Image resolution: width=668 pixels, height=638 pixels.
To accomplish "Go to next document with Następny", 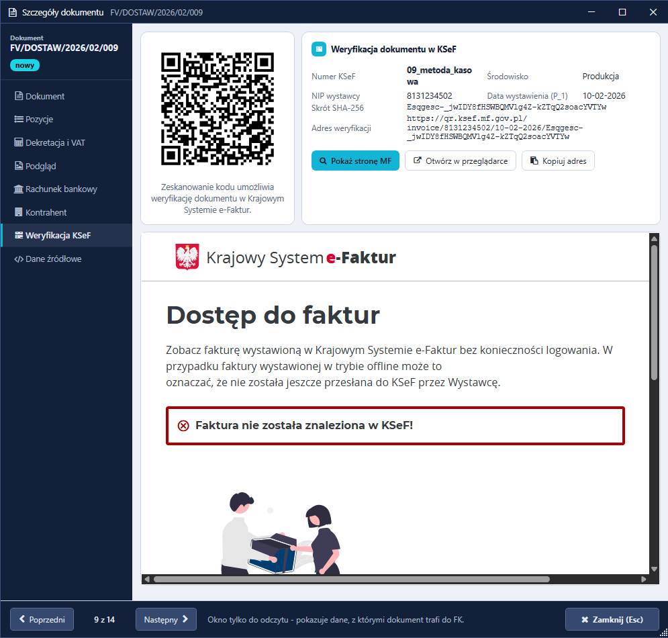I will click(x=166, y=619).
